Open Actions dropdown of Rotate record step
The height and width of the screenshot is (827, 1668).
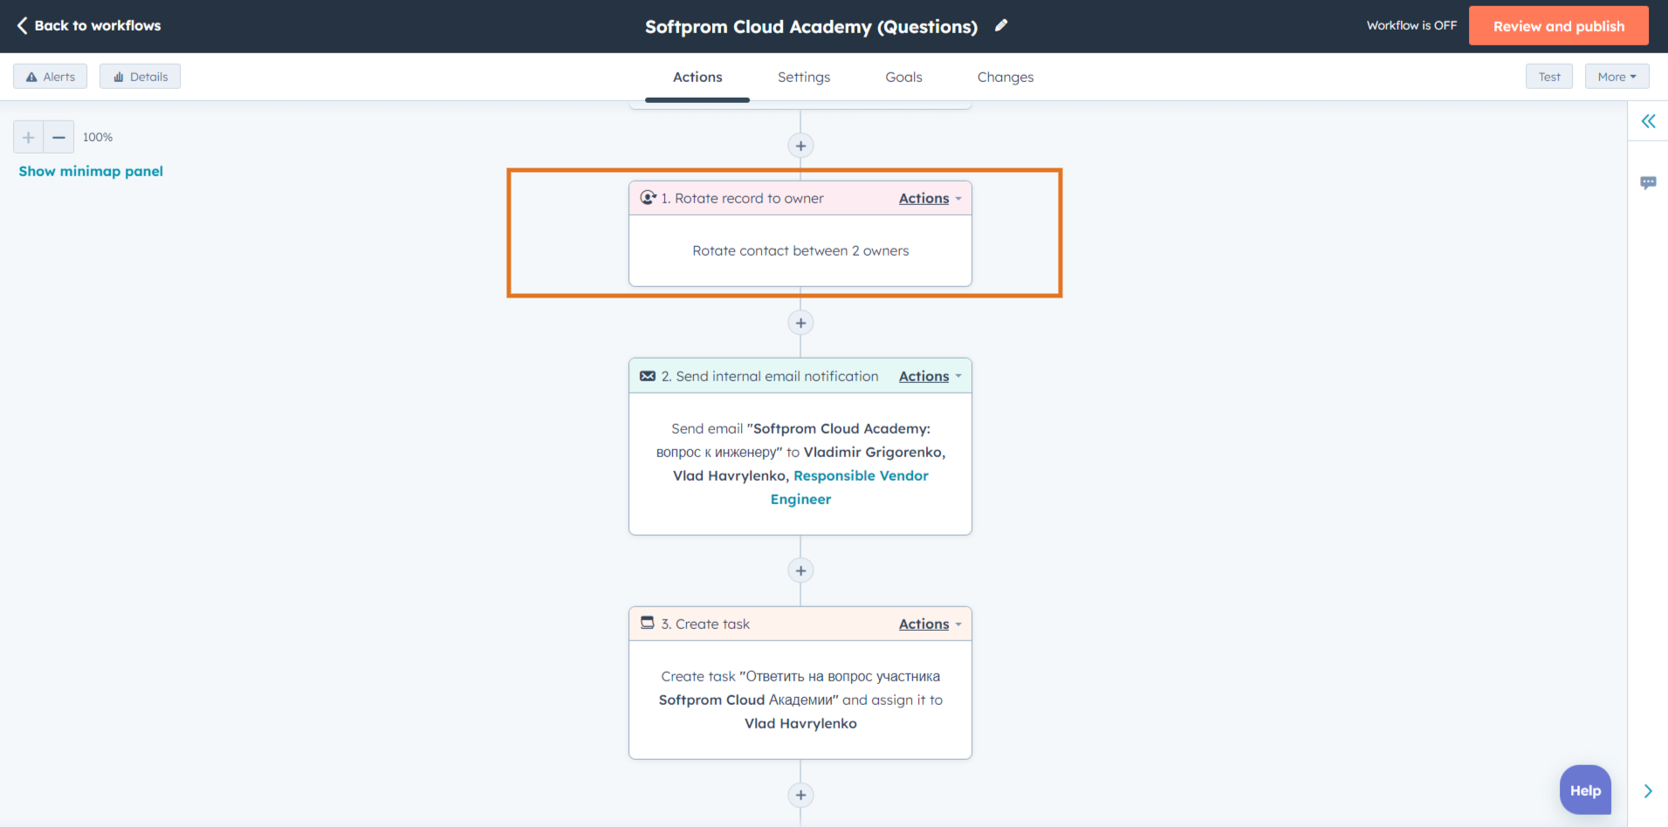pos(930,198)
